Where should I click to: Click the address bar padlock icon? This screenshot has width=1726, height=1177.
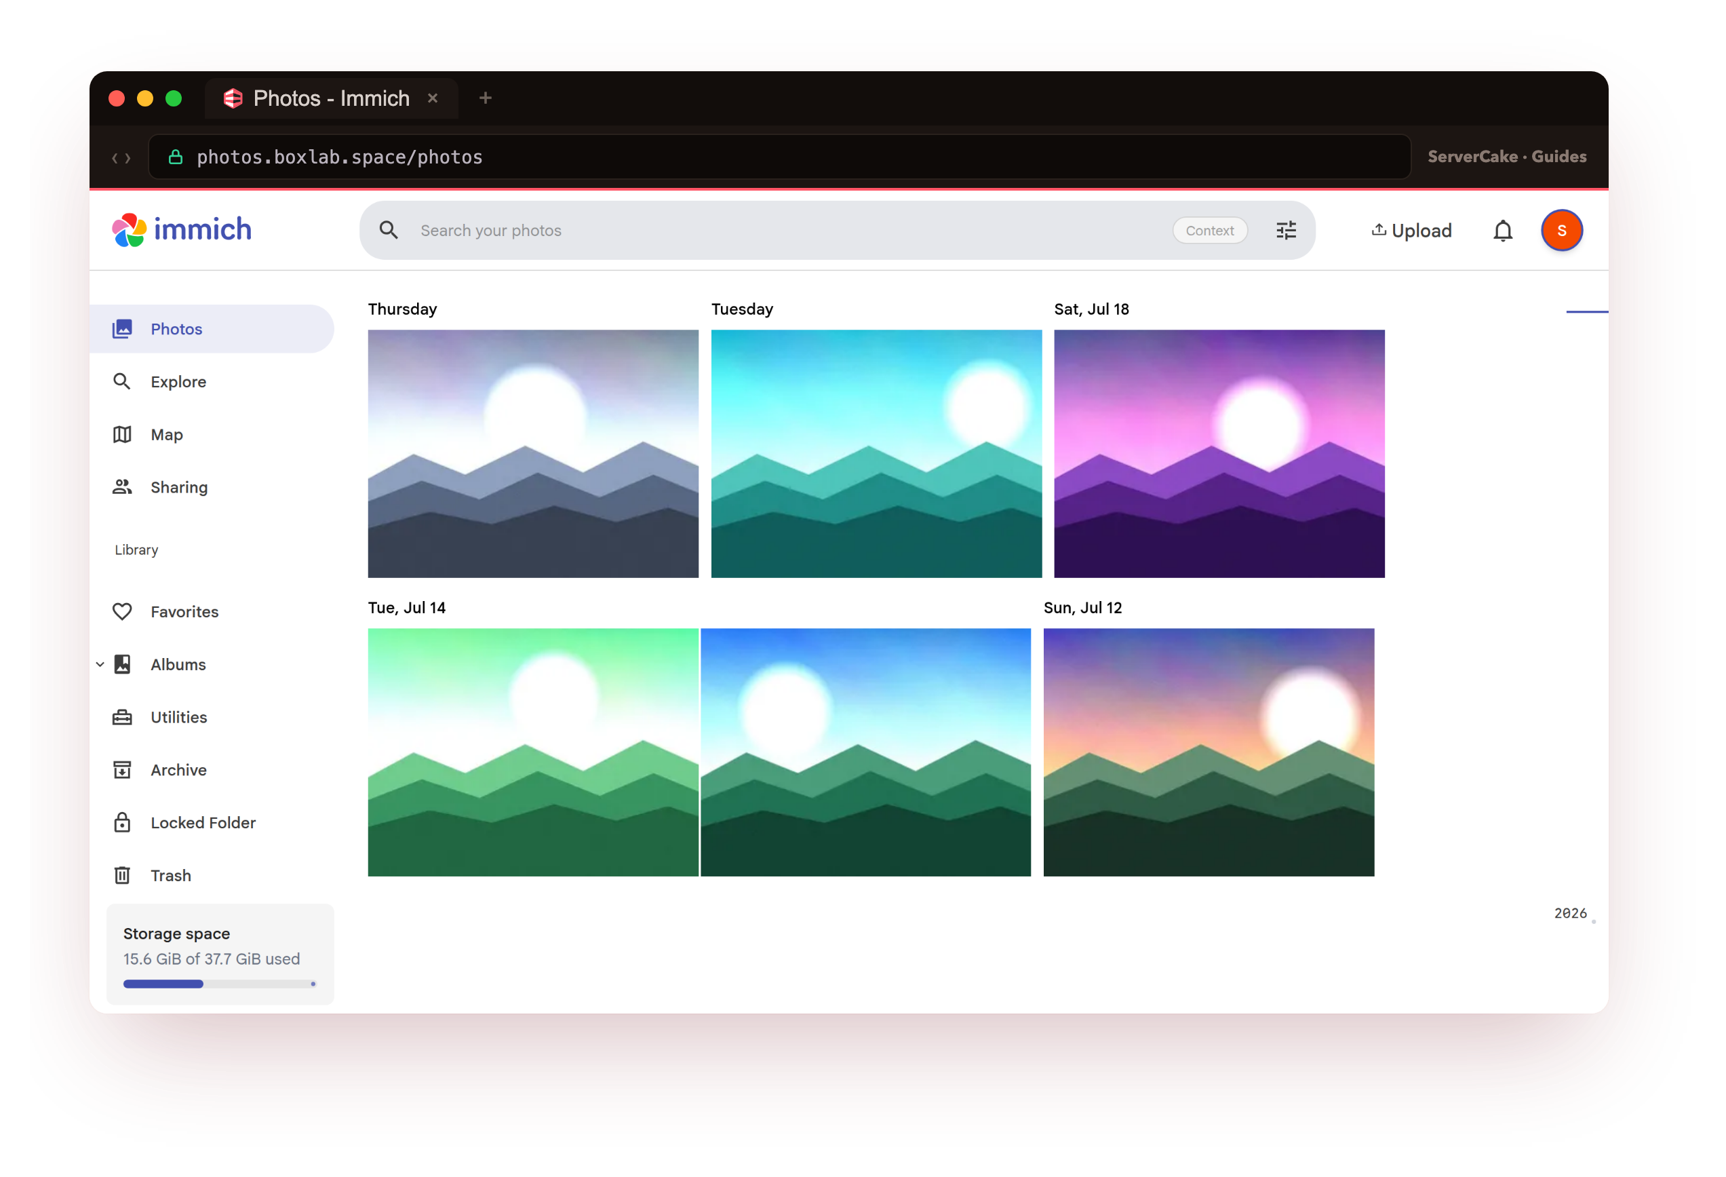[175, 157]
